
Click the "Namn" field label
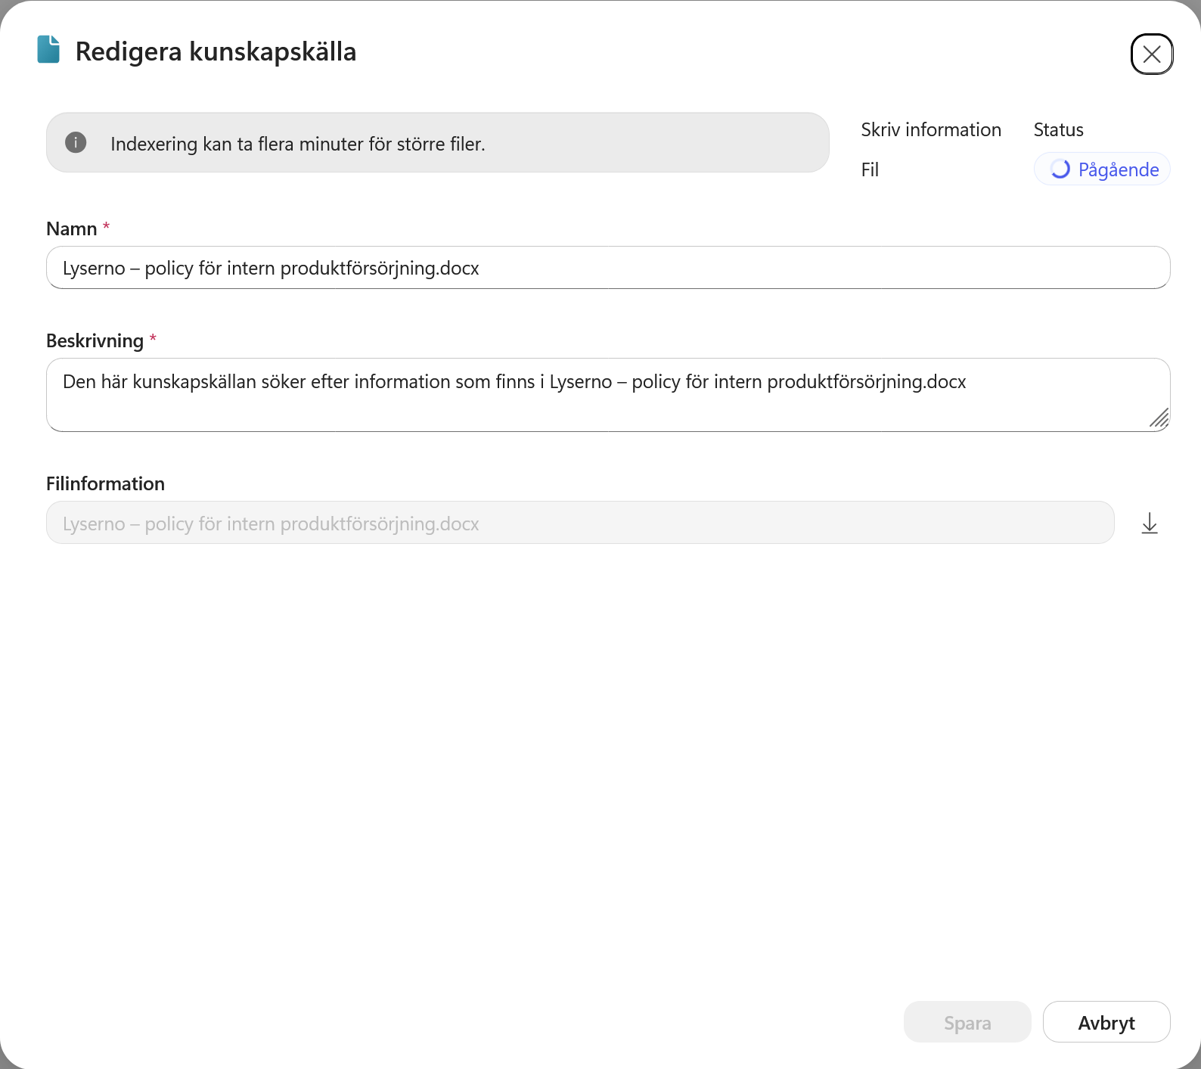[x=72, y=228]
